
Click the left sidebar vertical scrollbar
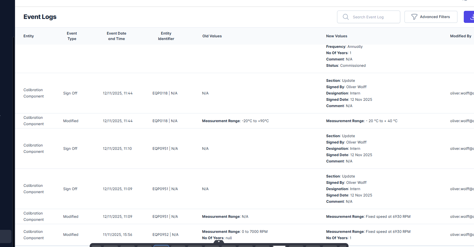(13, 135)
